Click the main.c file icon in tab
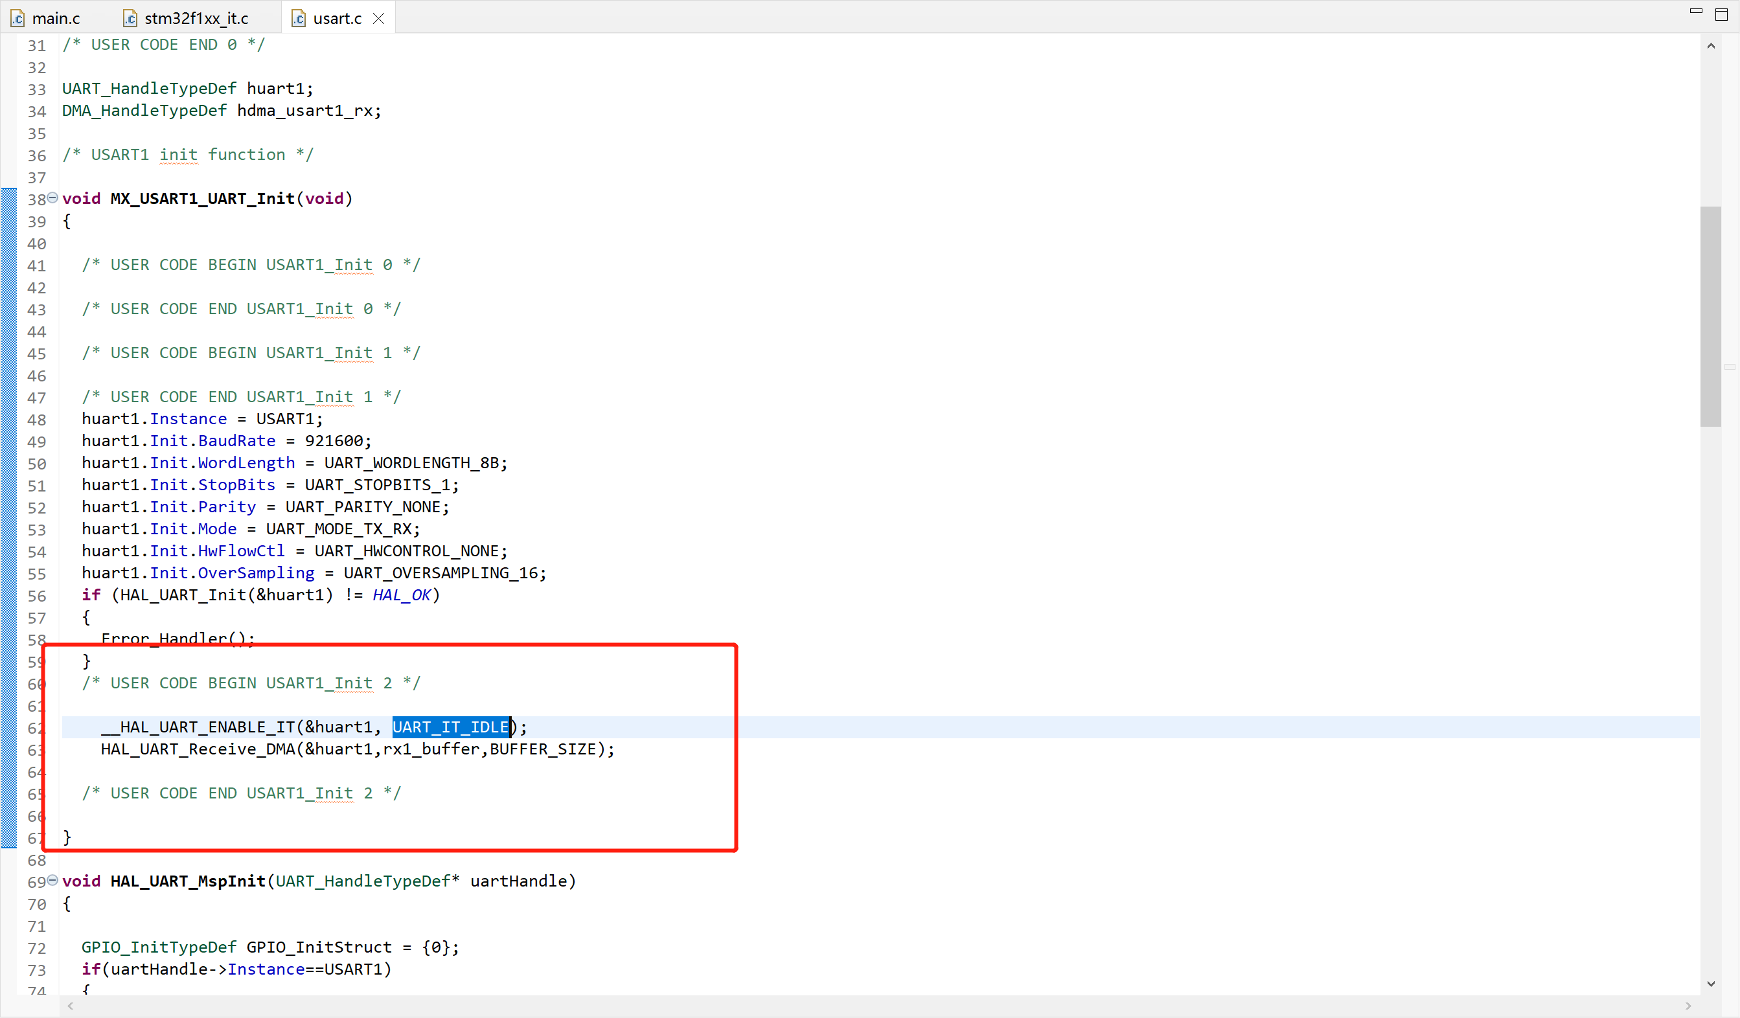The height and width of the screenshot is (1018, 1740). point(18,19)
